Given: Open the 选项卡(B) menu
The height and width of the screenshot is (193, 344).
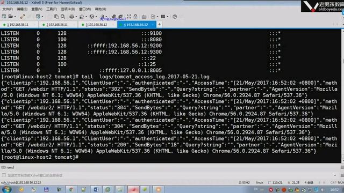Looking at the screenshot, I should pos(68,9).
